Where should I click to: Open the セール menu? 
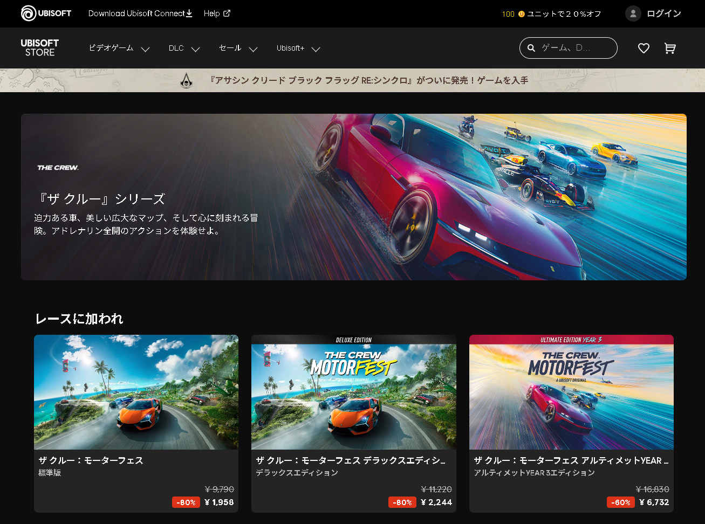[x=230, y=48]
